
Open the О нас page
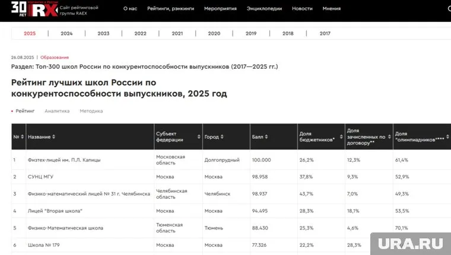[x=130, y=9]
